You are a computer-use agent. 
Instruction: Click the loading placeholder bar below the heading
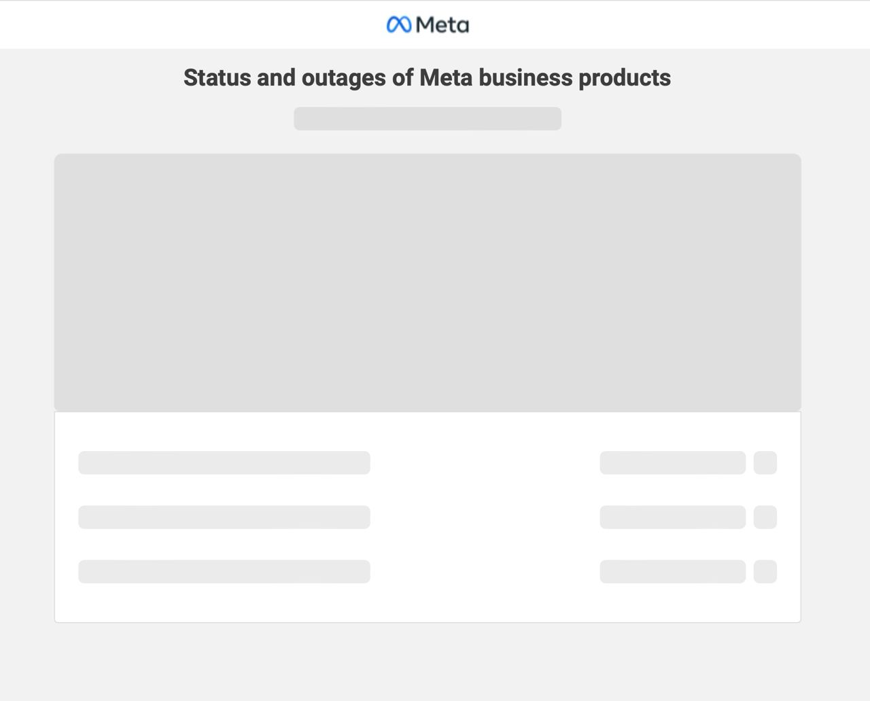pos(427,119)
